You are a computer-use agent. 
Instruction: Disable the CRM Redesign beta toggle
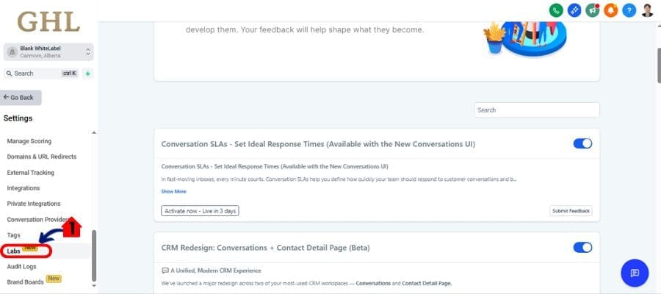coord(582,247)
